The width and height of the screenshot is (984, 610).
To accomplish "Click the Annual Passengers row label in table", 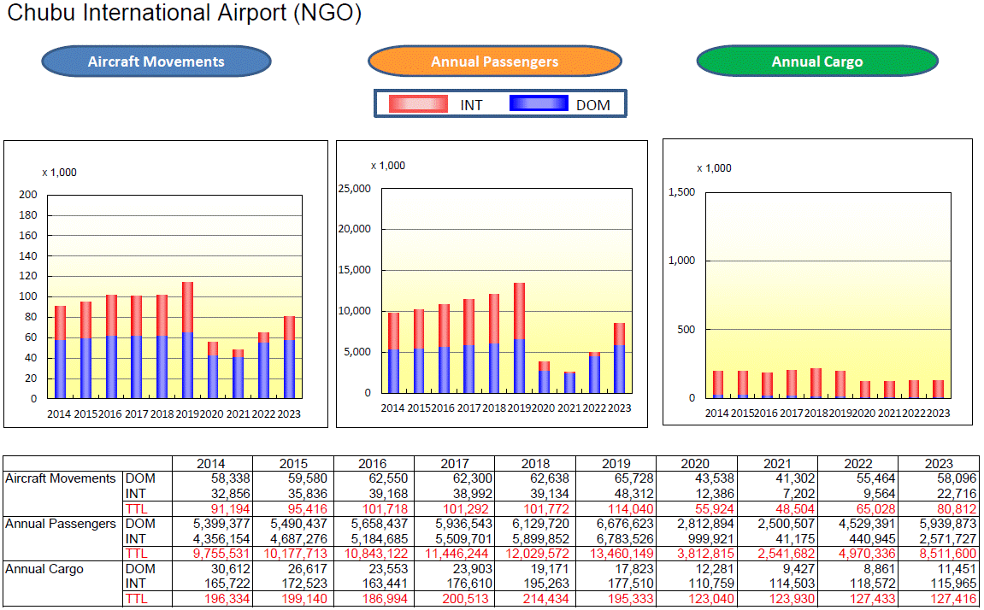I will point(61,524).
